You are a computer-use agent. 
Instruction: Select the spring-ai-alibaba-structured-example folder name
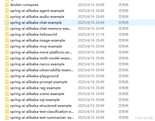(41, 106)
